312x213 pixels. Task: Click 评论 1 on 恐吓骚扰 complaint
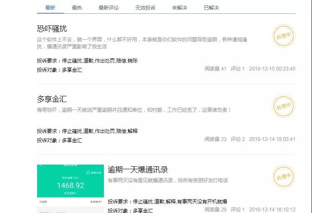[238, 69]
